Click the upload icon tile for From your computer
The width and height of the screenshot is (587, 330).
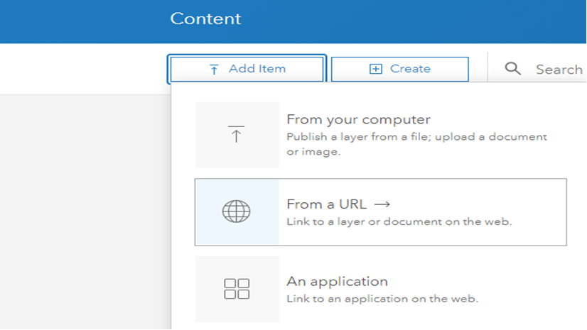point(237,135)
